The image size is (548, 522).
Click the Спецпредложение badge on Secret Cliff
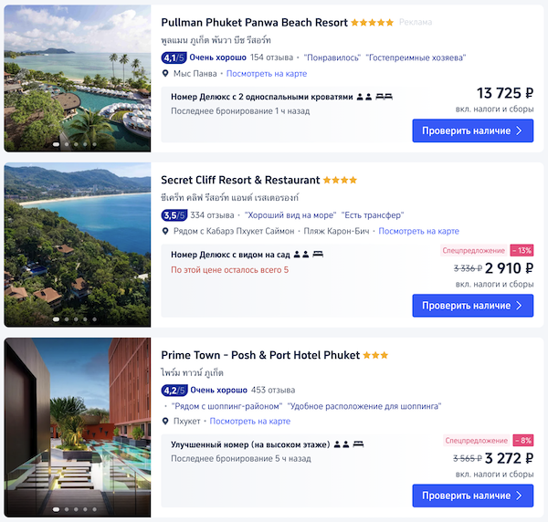(473, 250)
